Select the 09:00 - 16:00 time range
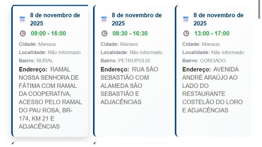Screen dimensions: 262x147 tap(48, 34)
